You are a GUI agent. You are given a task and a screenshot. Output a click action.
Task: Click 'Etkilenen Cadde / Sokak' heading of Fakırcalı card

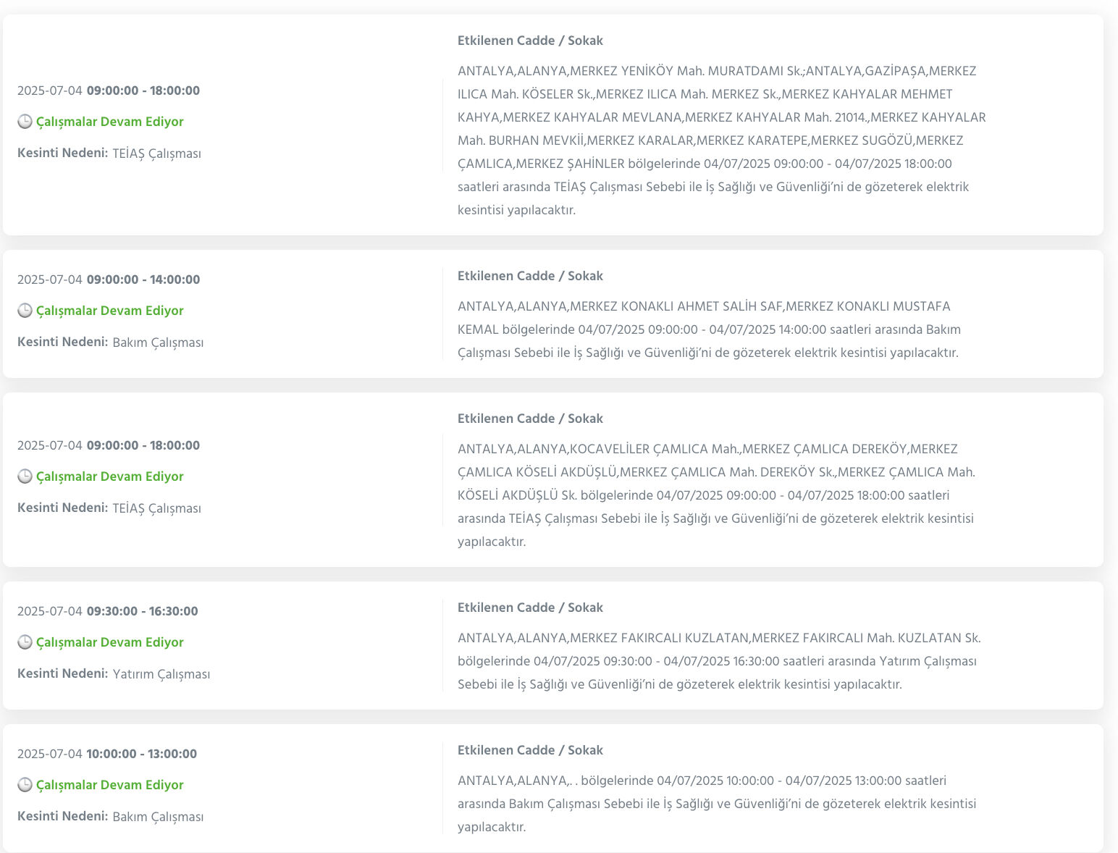coord(530,608)
